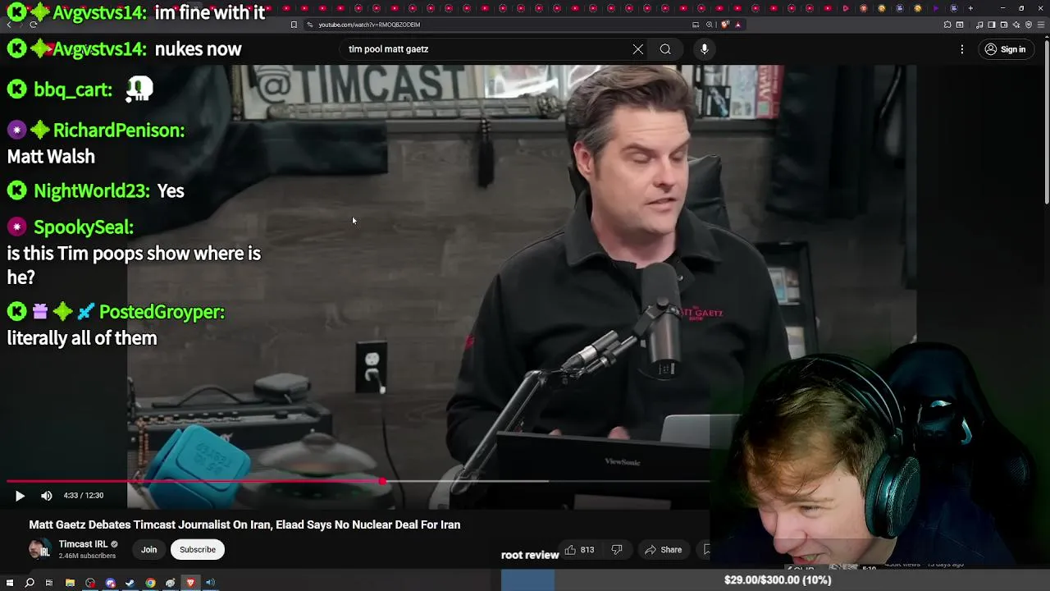Click the Sign in button
Image resolution: width=1050 pixels, height=591 pixels.
[x=1005, y=49]
